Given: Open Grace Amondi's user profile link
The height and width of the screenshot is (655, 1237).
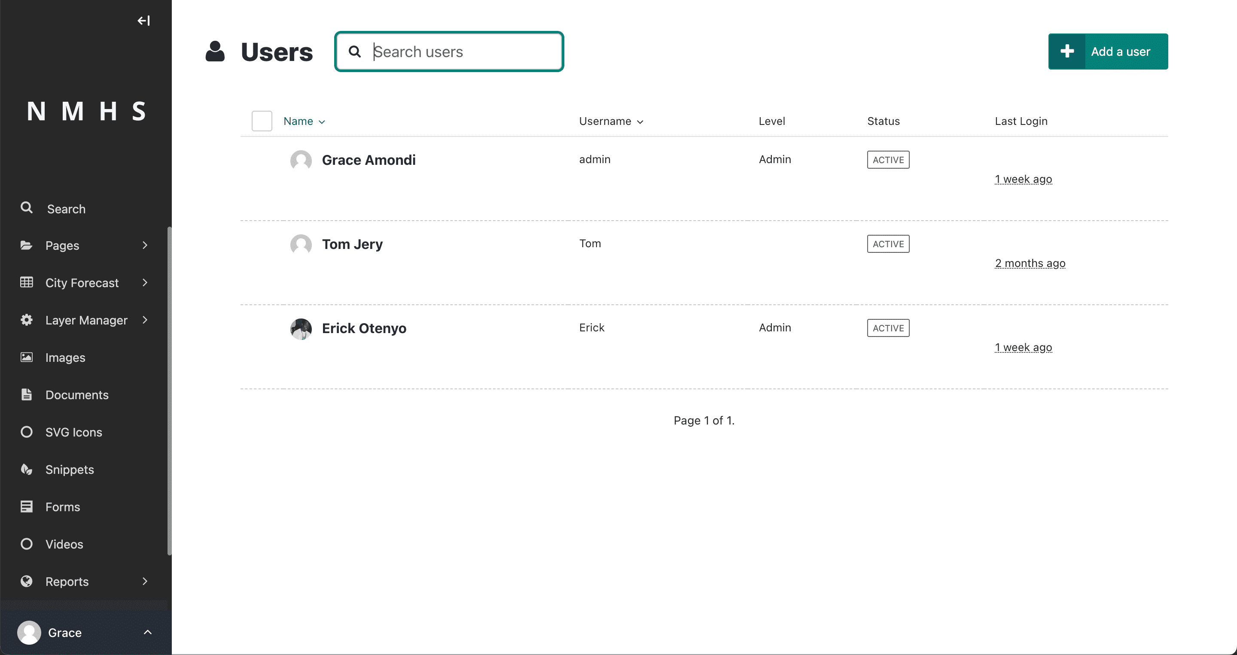Looking at the screenshot, I should point(369,160).
